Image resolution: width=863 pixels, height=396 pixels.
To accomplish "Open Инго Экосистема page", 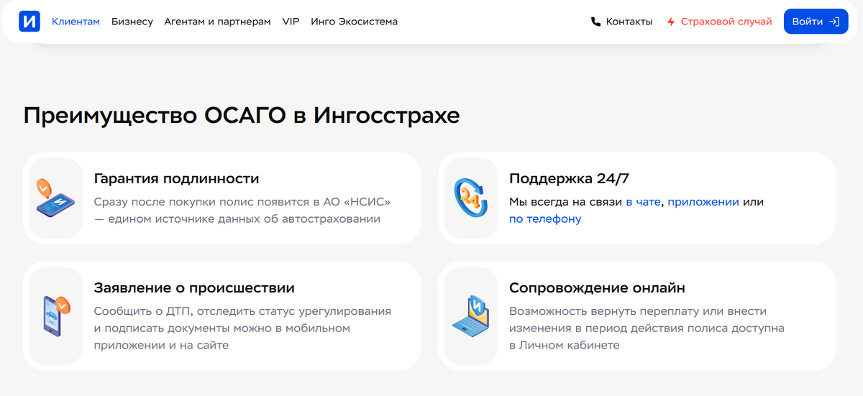I will (x=354, y=22).
